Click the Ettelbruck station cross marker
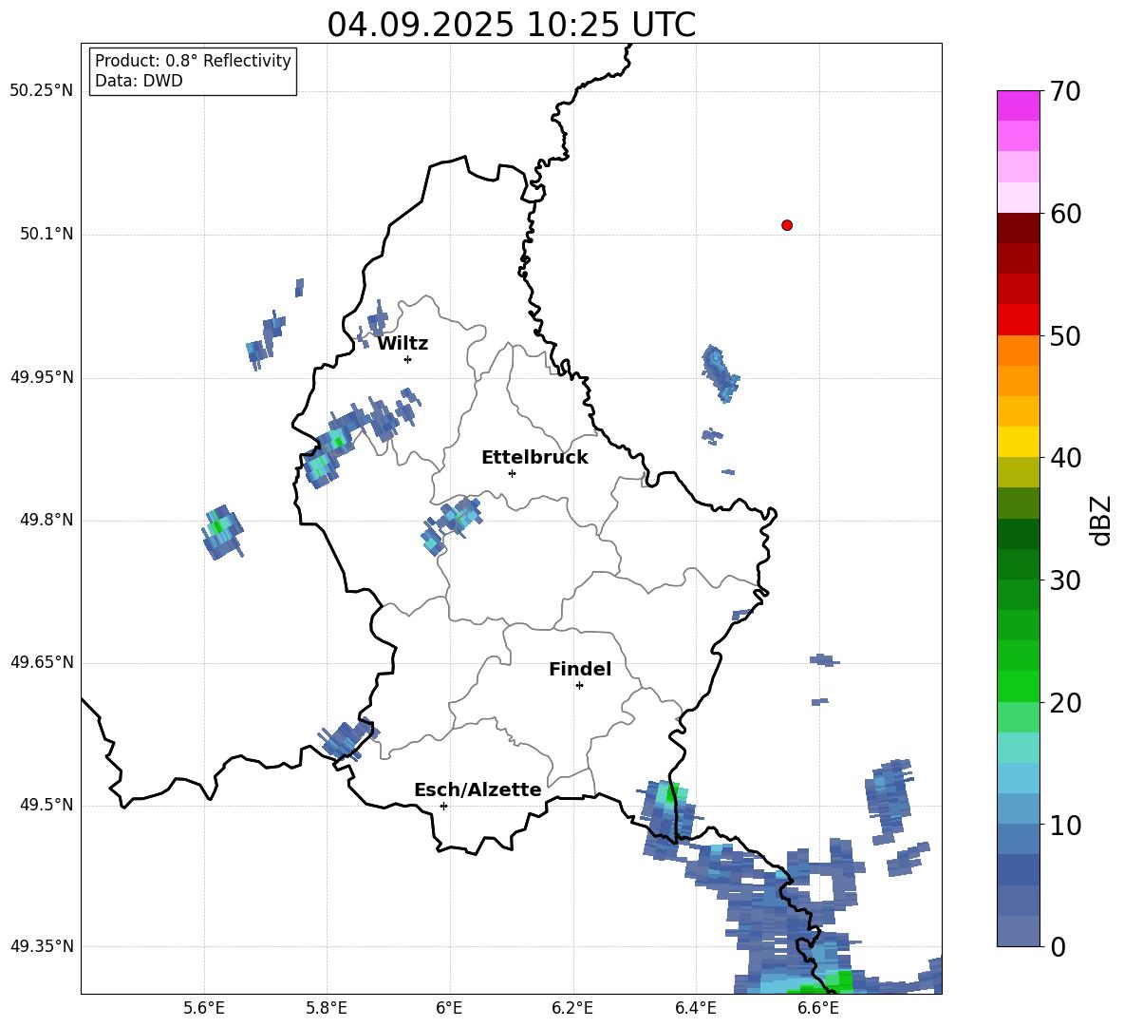Viewport: 1124px width, 1027px height. pyautogui.click(x=512, y=473)
